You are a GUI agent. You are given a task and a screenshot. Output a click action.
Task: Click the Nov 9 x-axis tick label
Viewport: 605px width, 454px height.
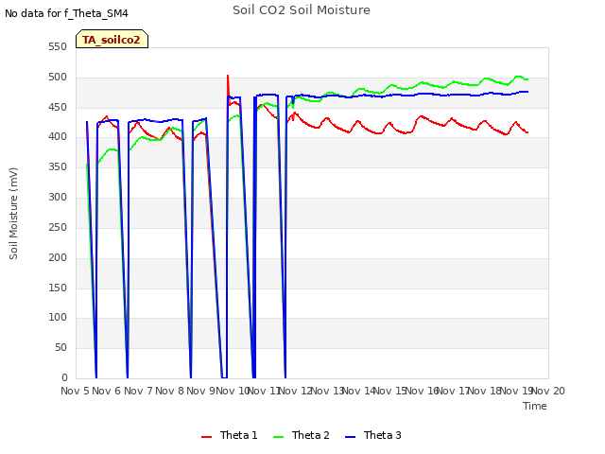(x=201, y=391)
